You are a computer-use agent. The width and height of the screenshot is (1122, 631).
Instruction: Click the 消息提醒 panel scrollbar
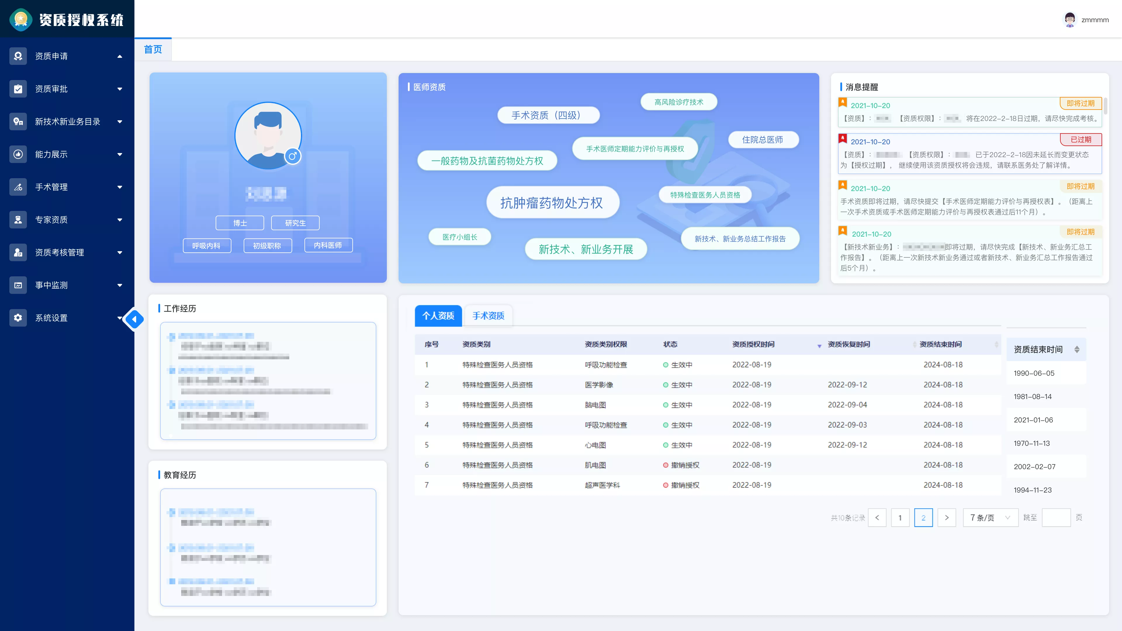point(1105,106)
